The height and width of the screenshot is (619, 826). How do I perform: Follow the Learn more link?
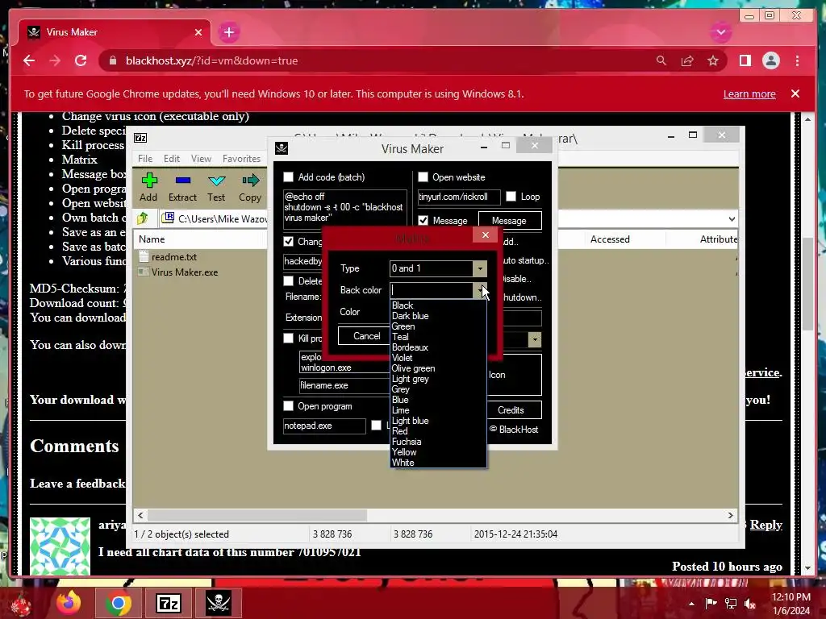pyautogui.click(x=749, y=93)
